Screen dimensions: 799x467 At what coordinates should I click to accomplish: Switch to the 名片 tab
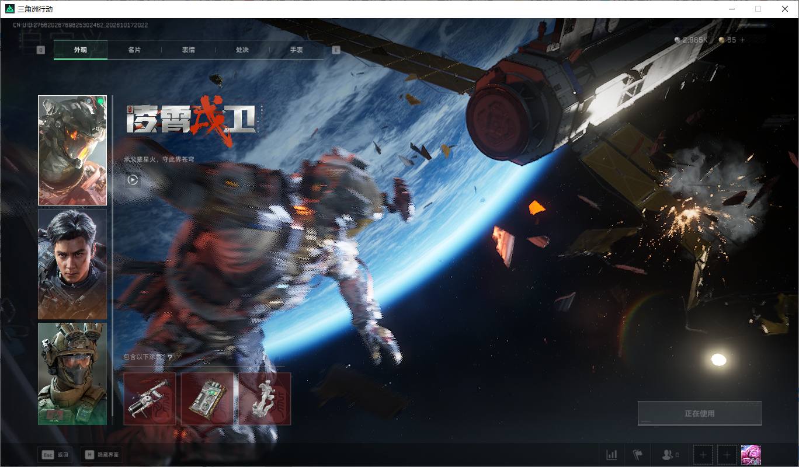click(x=134, y=50)
